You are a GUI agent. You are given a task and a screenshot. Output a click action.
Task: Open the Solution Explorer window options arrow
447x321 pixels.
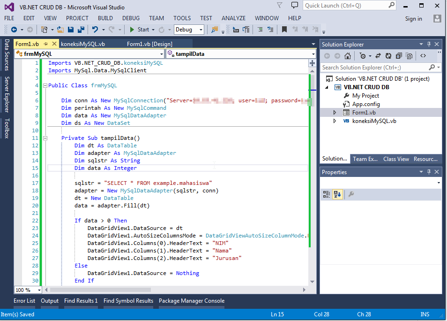[421, 44]
